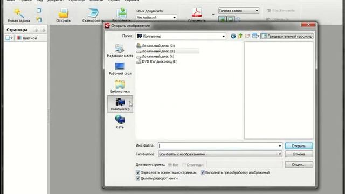This screenshot has height=194, width=345.
Task: Click the Восстановить redo item in main toolbar
Action: tap(281, 11)
